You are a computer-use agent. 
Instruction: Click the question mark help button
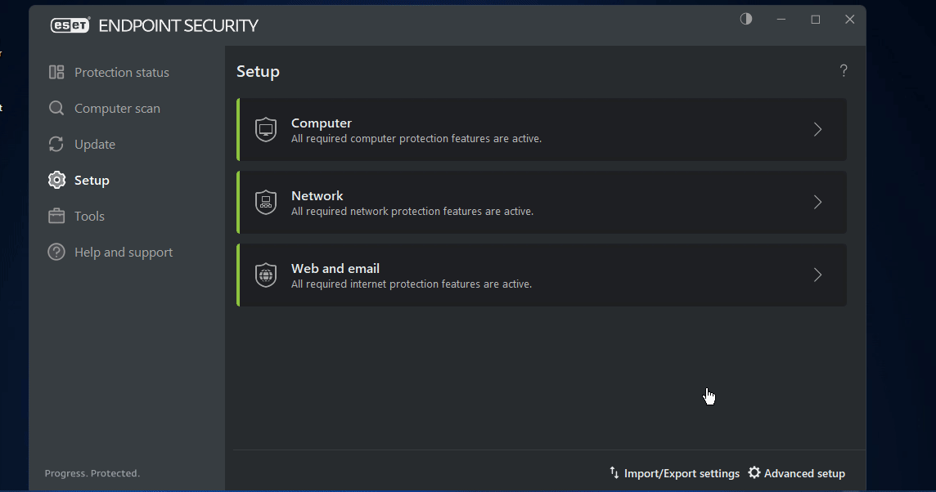(x=844, y=71)
